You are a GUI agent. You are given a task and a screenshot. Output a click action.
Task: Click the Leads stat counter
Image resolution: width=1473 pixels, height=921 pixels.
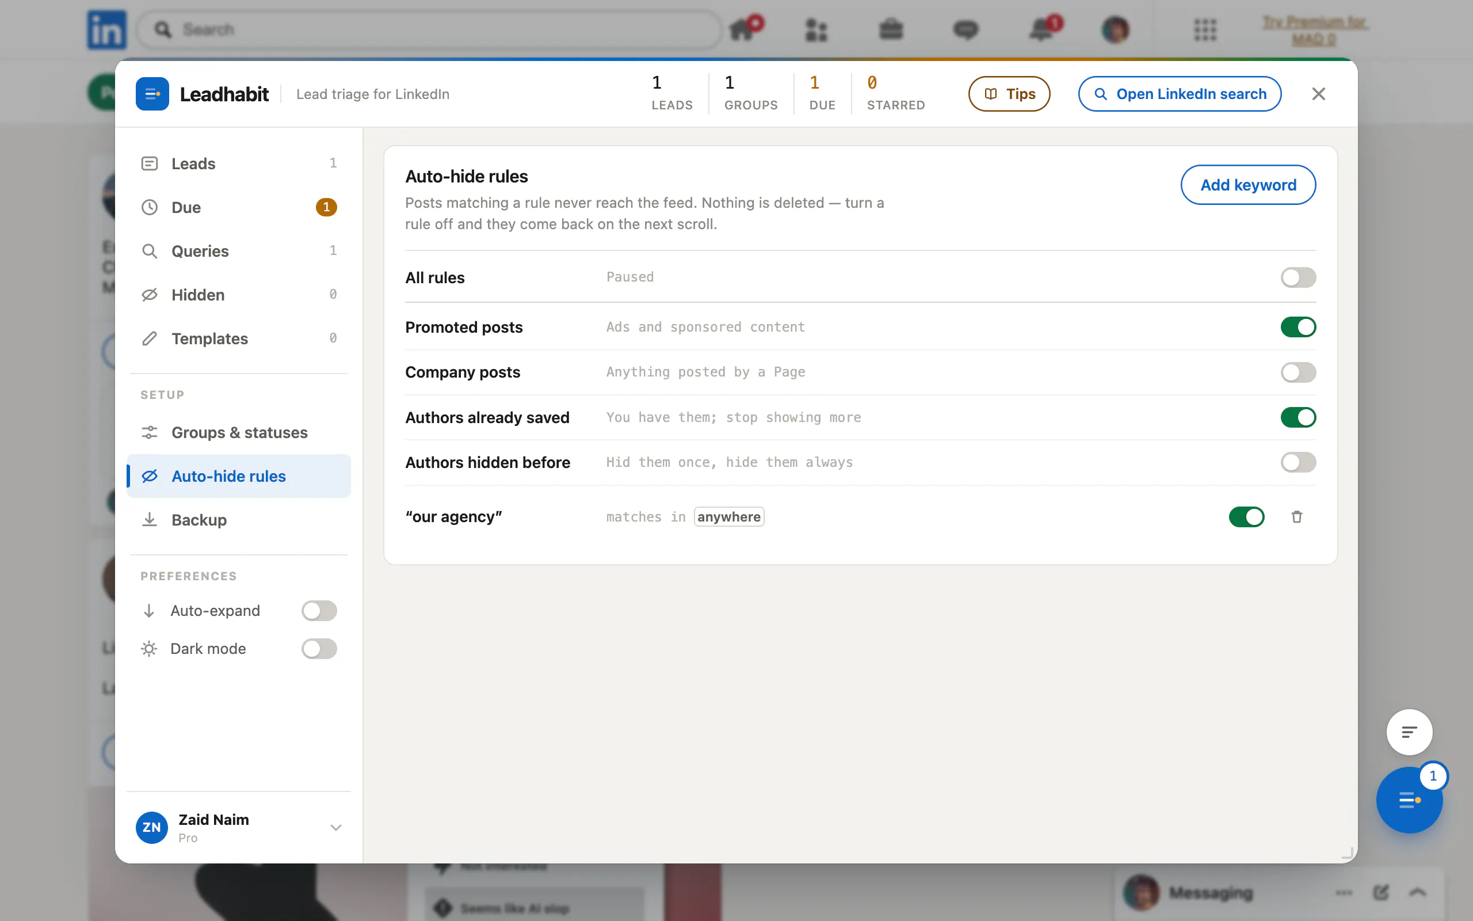tap(672, 93)
